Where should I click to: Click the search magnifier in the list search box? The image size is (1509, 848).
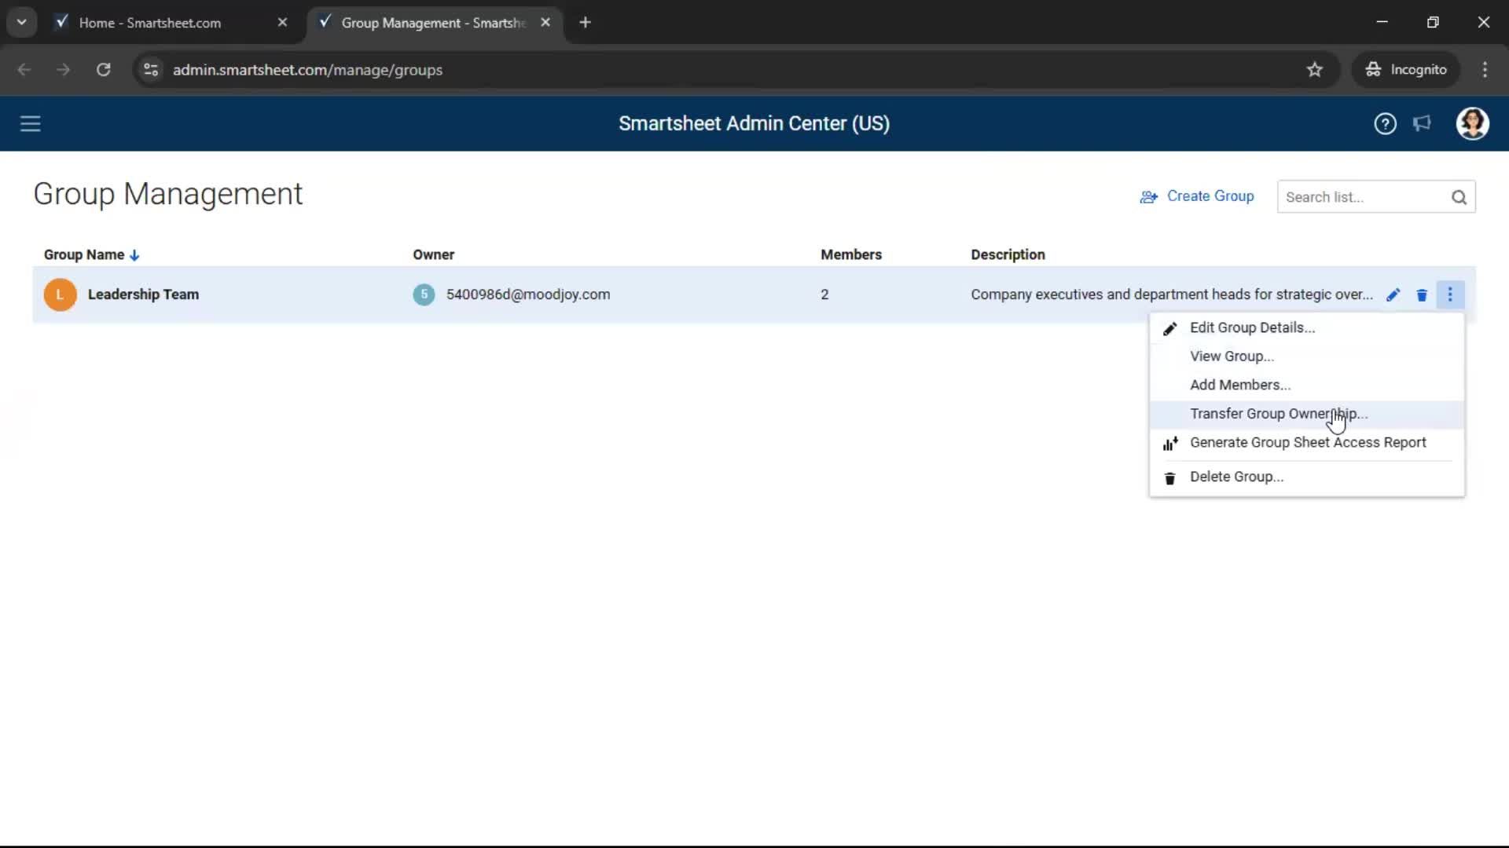pos(1459,197)
